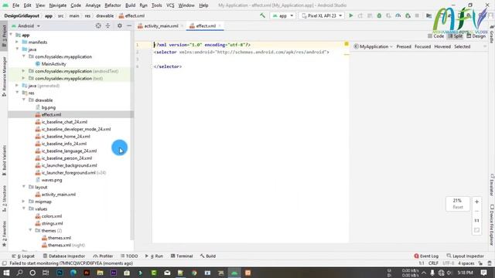Viewport: 495px width, 278px height.
Task: Open the Refactor menu
Action: pos(113,5)
